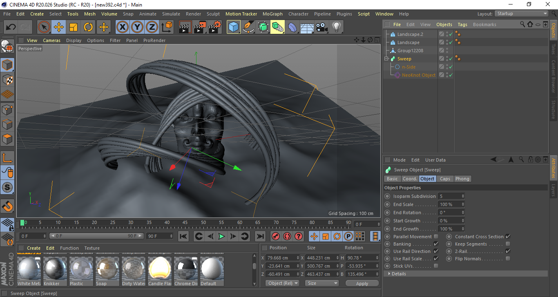Activate the Rotate tool
The height and width of the screenshot is (297, 558).
[x=88, y=27]
